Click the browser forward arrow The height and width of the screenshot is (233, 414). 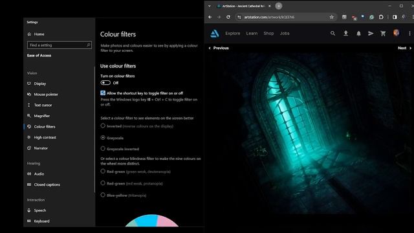point(219,17)
